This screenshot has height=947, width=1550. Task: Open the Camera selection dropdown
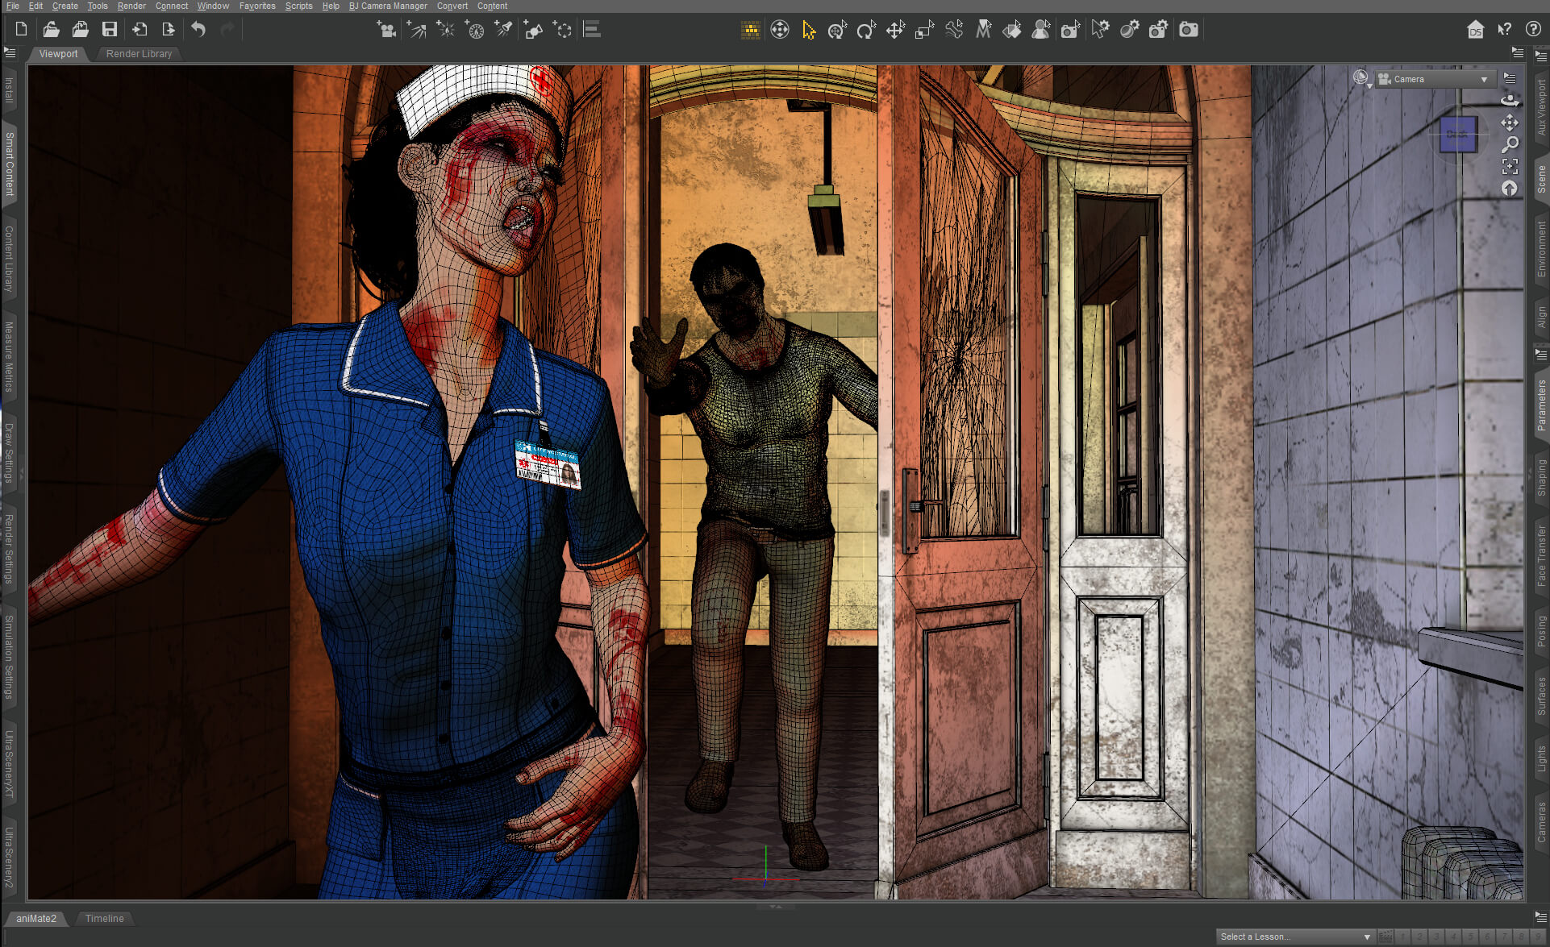(x=1435, y=79)
